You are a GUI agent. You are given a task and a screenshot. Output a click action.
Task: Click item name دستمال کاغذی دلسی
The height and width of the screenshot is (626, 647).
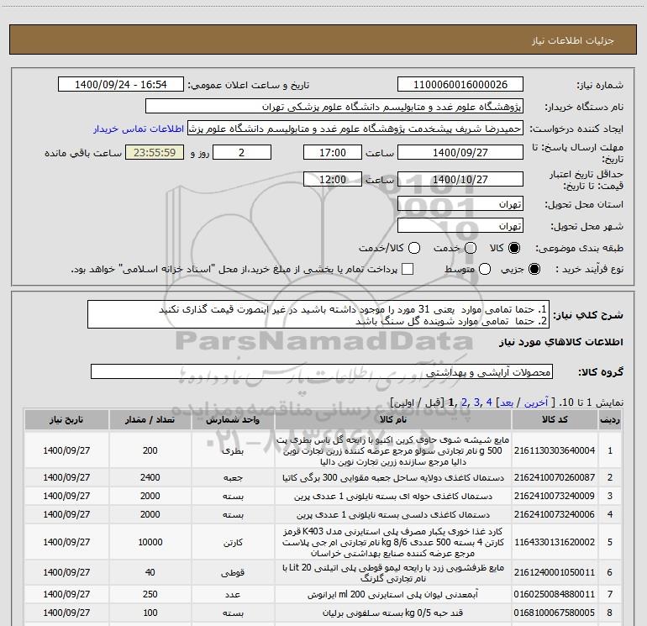click(393, 514)
